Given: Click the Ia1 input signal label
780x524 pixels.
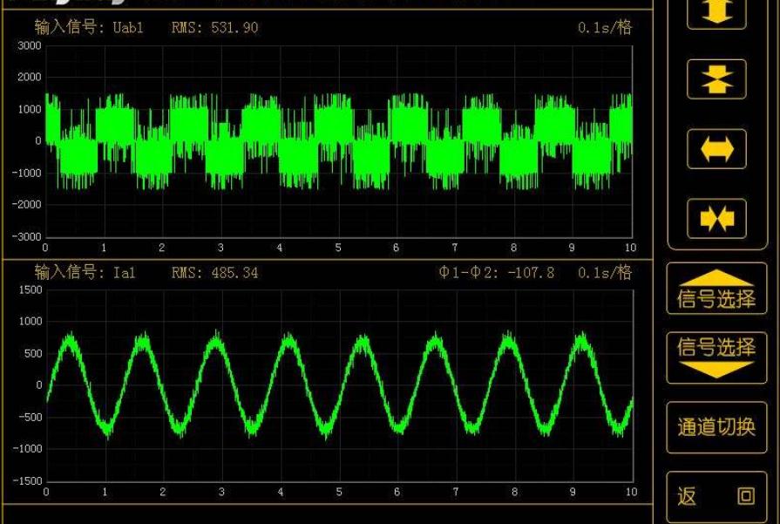Looking at the screenshot, I should (85, 272).
